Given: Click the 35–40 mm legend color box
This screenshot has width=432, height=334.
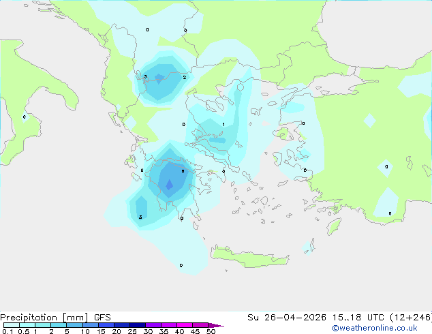Looking at the screenshot, I should click(168, 325).
